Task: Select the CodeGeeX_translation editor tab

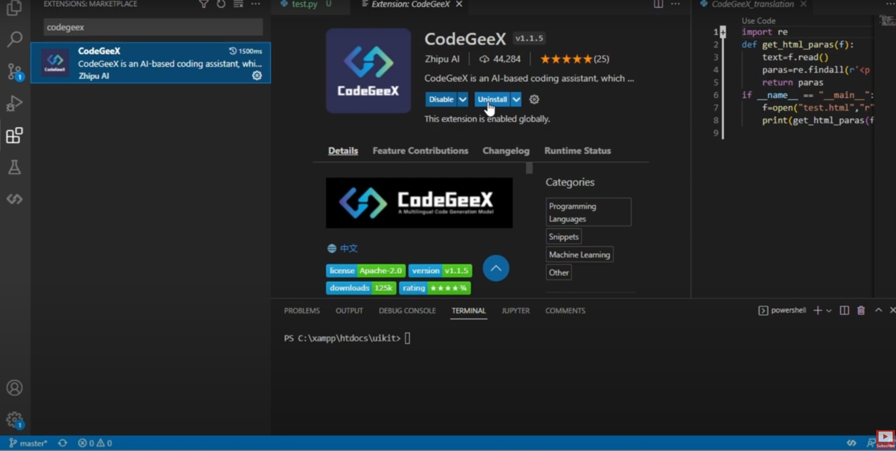Action: click(752, 4)
